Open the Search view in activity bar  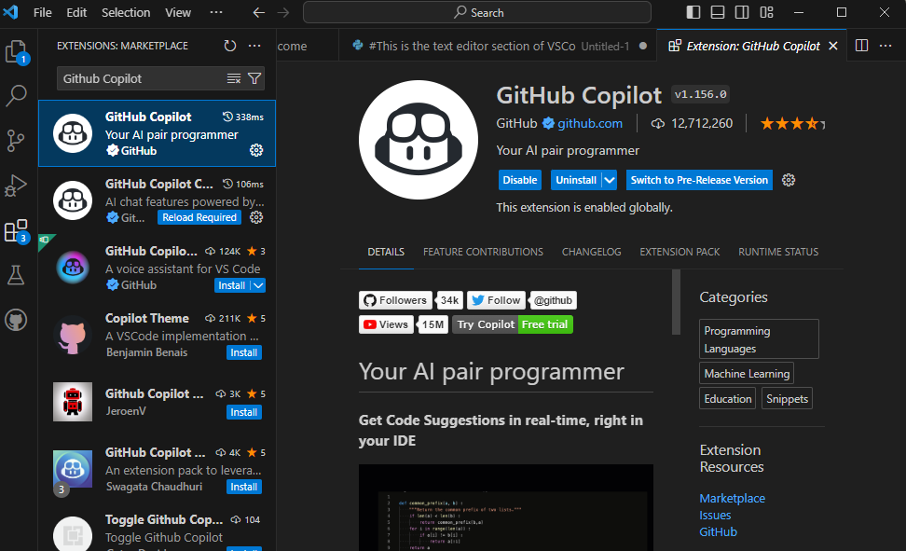[17, 95]
